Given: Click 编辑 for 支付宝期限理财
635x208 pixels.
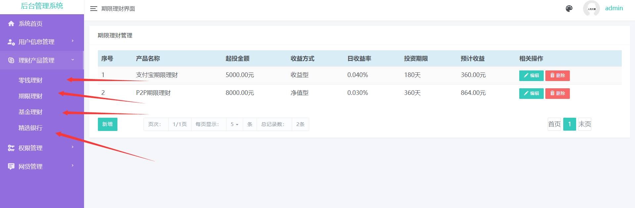Looking at the screenshot, I should click(531, 76).
